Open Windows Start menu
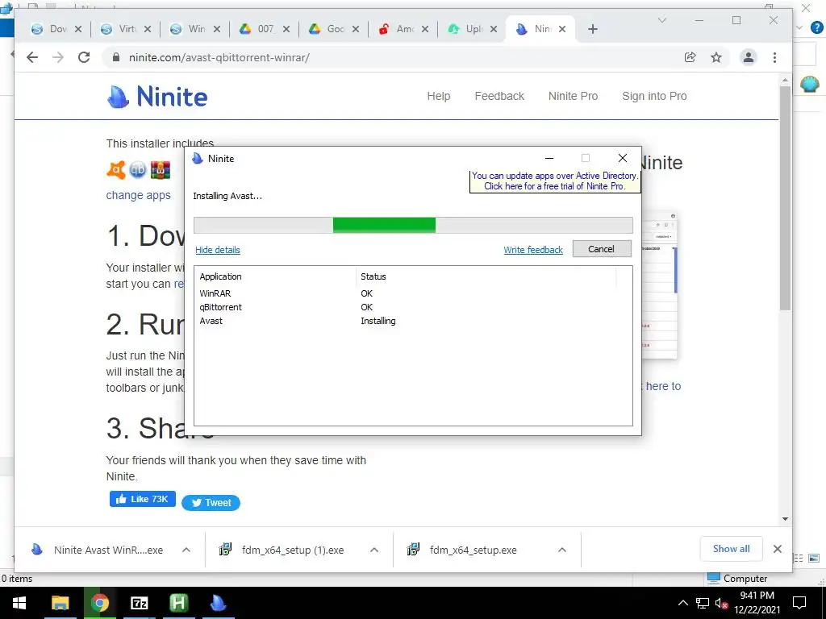Screen dimensions: 826x619 click(x=19, y=603)
